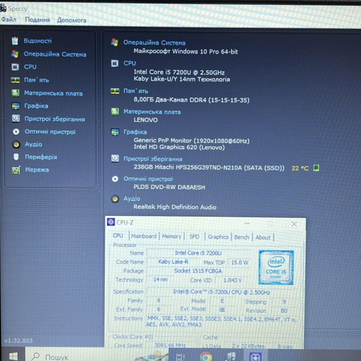This screenshot has width=361, height=361.
Task: Select the Bench tab in CPU-Z
Action: coord(242,237)
